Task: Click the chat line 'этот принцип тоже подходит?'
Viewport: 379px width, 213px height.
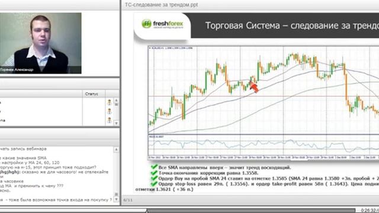Action: click(65, 167)
